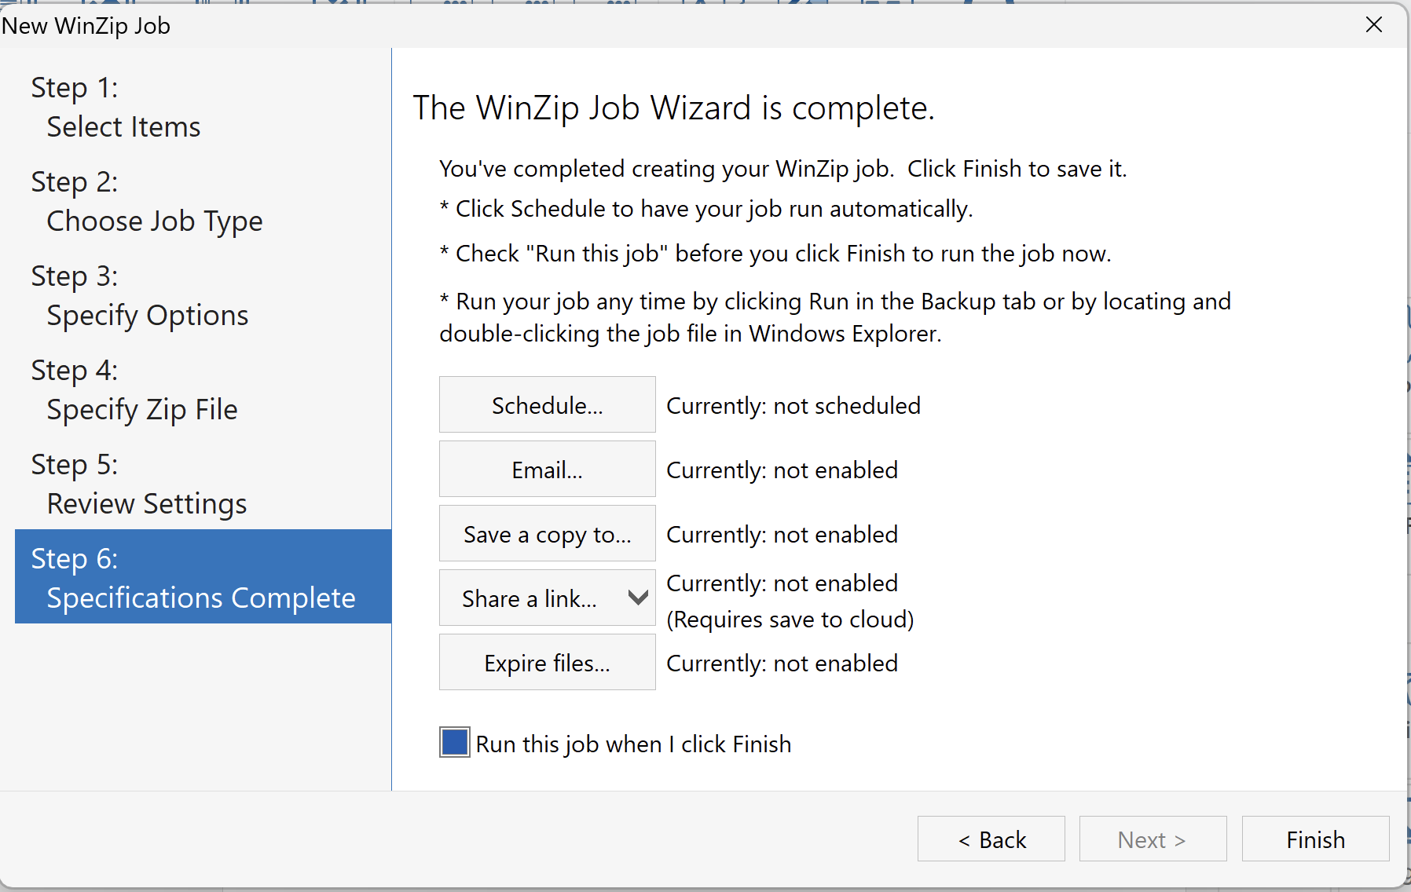
Task: Click the Share a link button label
Action: pos(530,598)
